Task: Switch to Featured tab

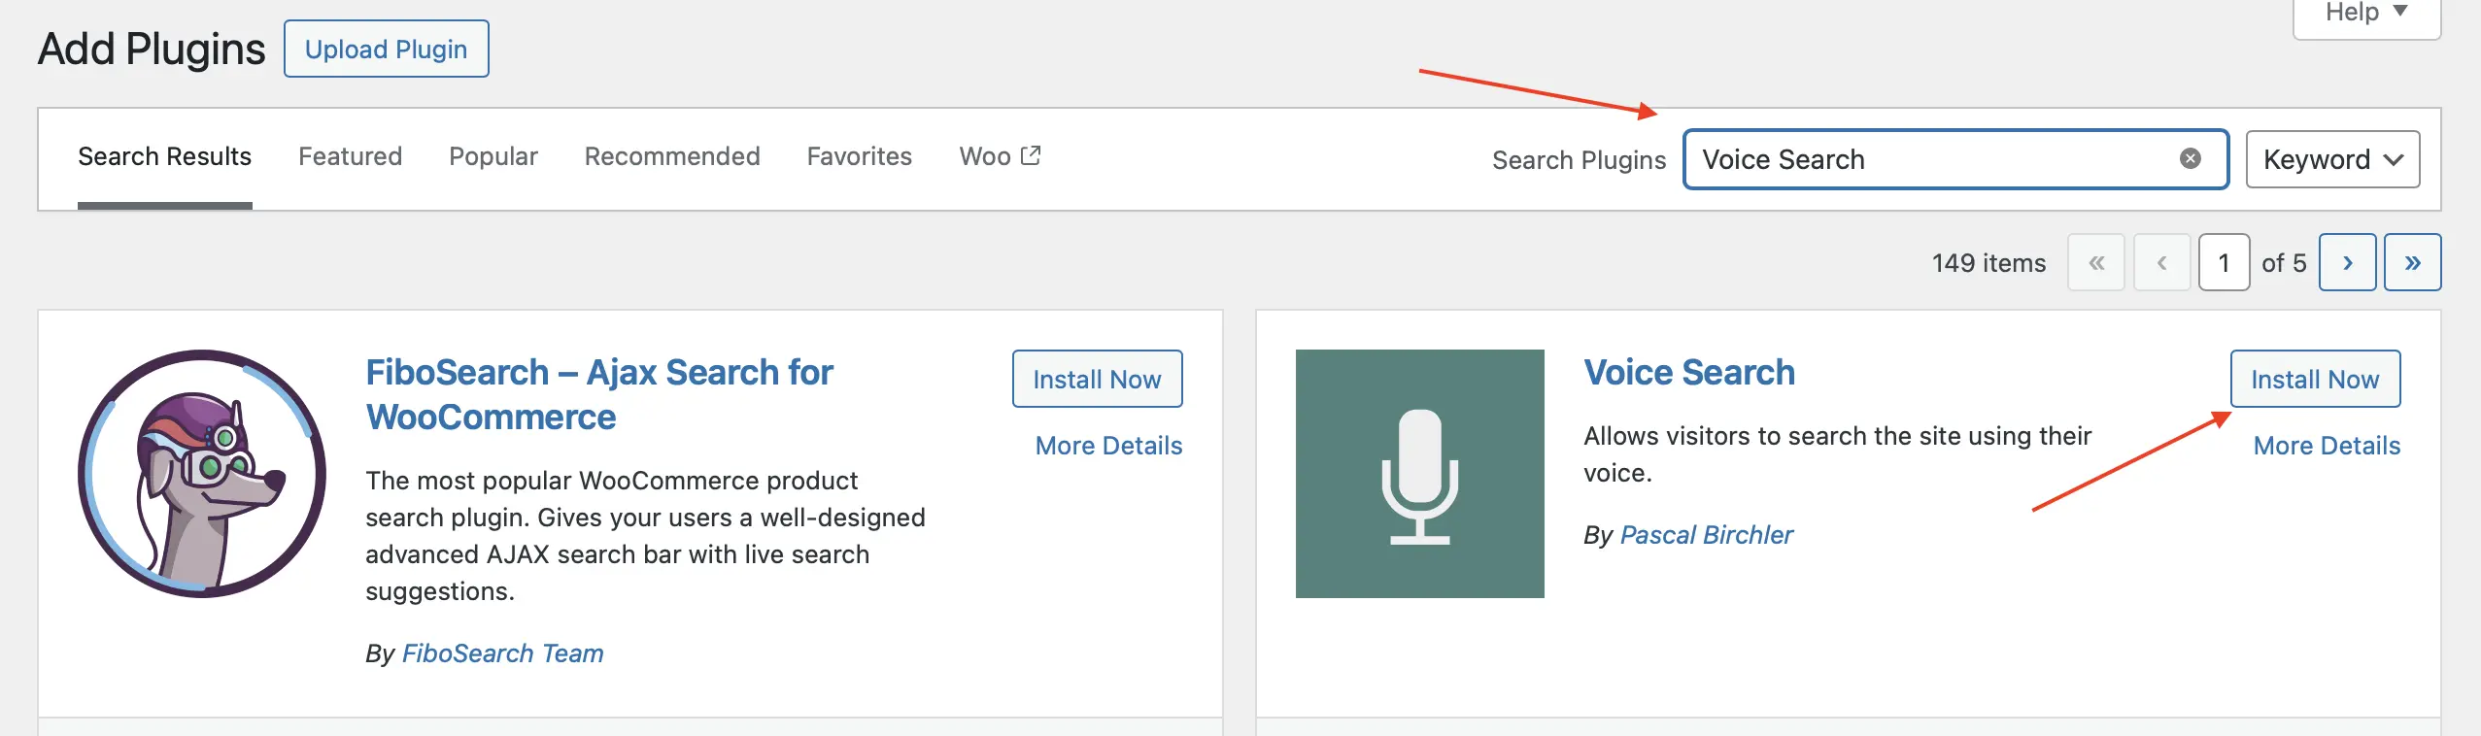Action: click(x=350, y=156)
